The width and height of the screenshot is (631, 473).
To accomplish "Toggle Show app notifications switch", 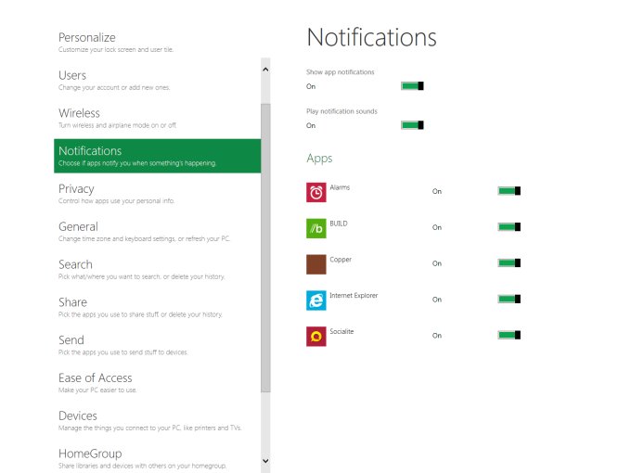I will 412,85.
